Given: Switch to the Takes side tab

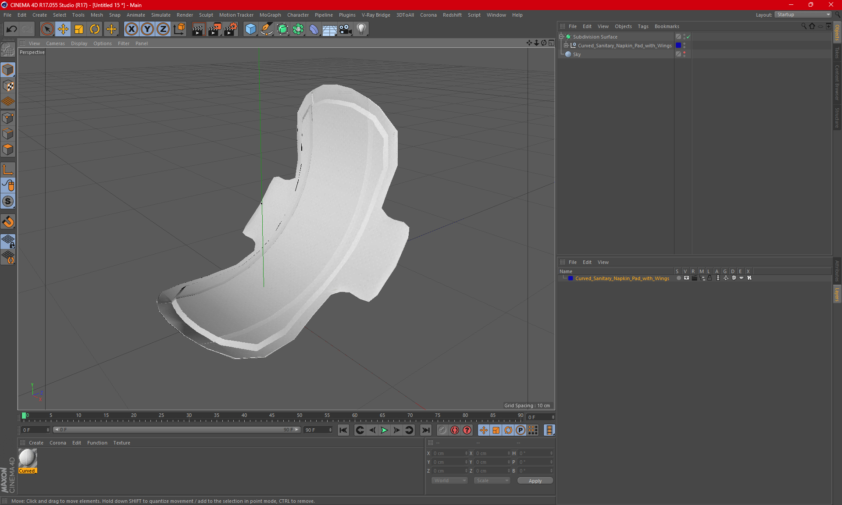Looking at the screenshot, I should (837, 53).
